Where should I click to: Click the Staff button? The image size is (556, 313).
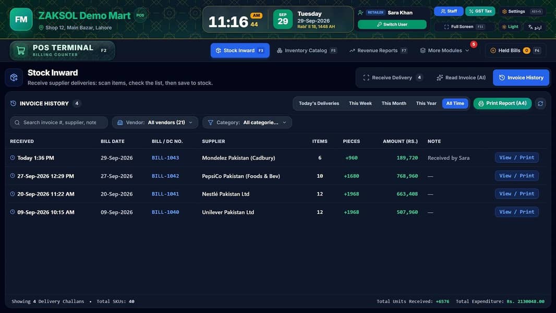pyautogui.click(x=449, y=11)
